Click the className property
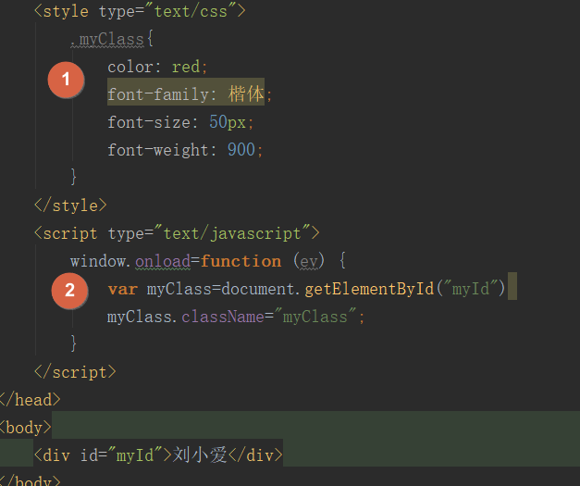 point(223,317)
